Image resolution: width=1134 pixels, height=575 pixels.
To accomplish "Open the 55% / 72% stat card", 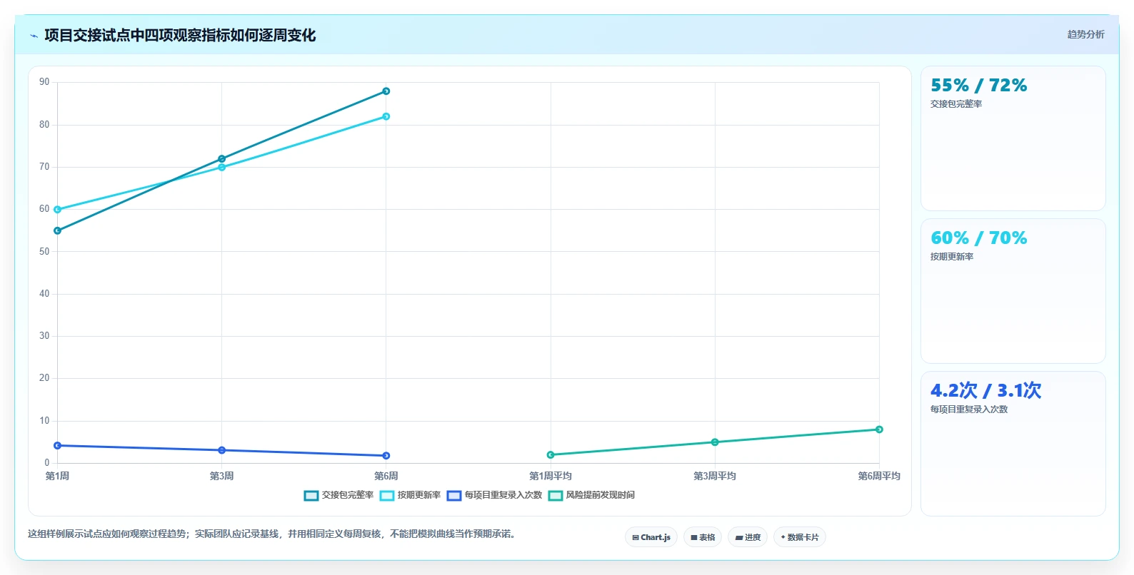I will click(x=1013, y=138).
